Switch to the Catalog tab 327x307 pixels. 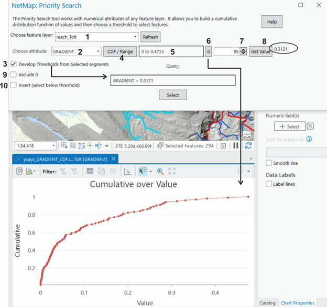point(268,303)
